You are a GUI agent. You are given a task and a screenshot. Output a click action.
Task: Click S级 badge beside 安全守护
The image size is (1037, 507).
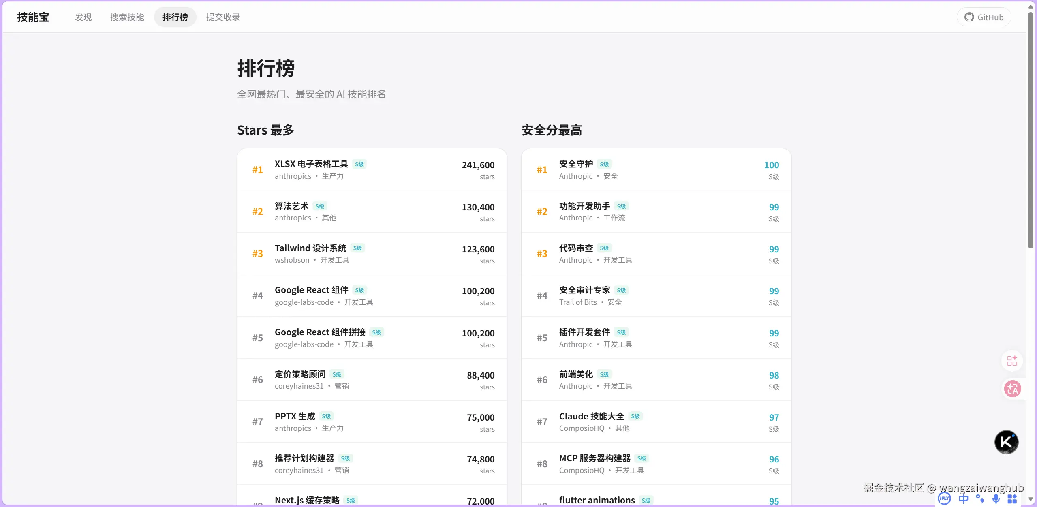click(604, 164)
